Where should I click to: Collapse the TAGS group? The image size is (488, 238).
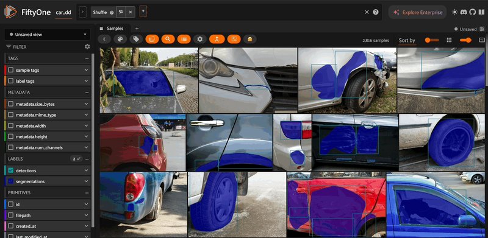point(87,58)
